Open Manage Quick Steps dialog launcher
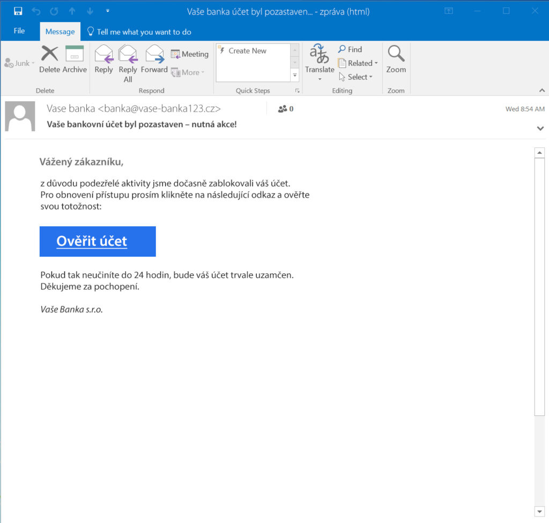The image size is (549, 523). [x=297, y=91]
